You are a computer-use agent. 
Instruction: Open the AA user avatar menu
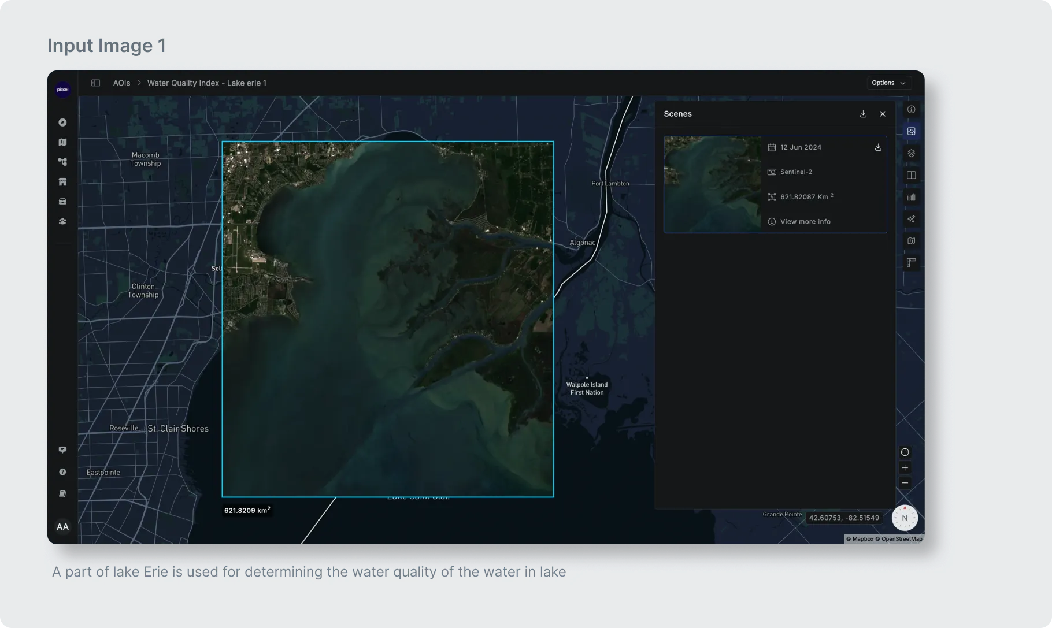coord(62,526)
